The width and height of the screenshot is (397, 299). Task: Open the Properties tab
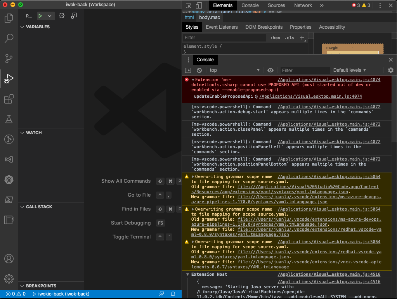(300, 27)
